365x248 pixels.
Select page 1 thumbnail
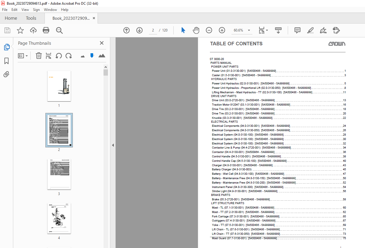tap(59, 86)
